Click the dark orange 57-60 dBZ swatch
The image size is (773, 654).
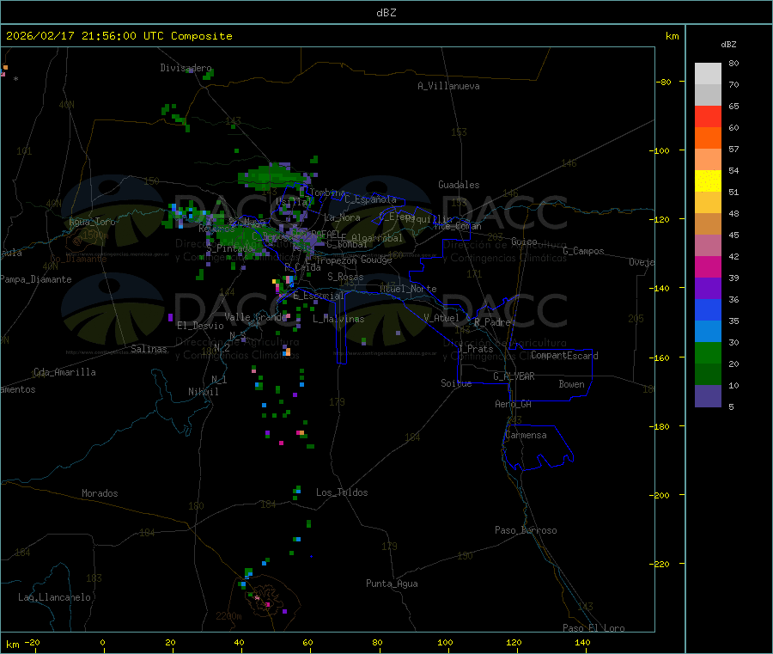(708, 138)
